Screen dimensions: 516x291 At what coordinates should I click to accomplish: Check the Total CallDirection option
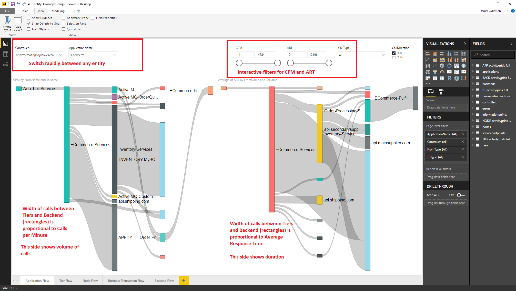click(394, 58)
